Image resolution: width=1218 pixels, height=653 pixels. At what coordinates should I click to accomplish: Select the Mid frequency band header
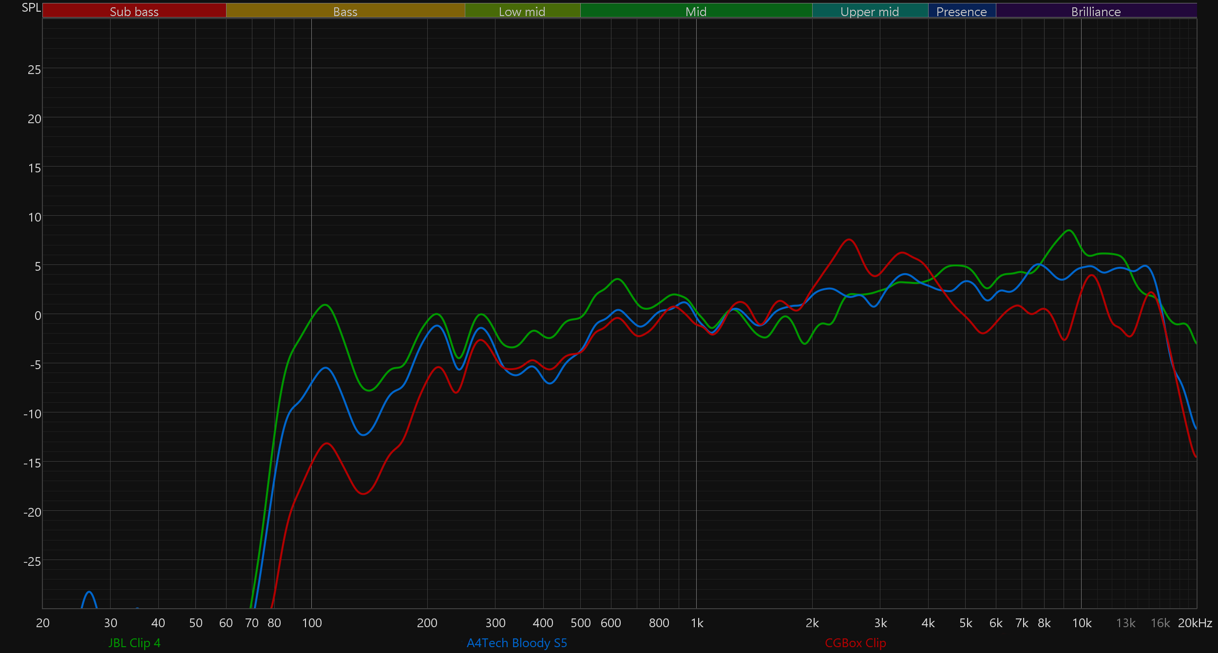click(696, 11)
